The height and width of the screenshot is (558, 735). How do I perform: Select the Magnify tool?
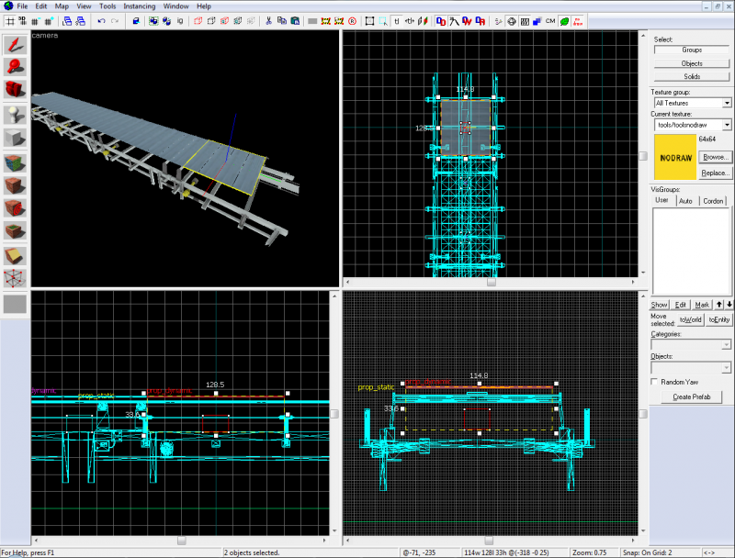[15, 66]
